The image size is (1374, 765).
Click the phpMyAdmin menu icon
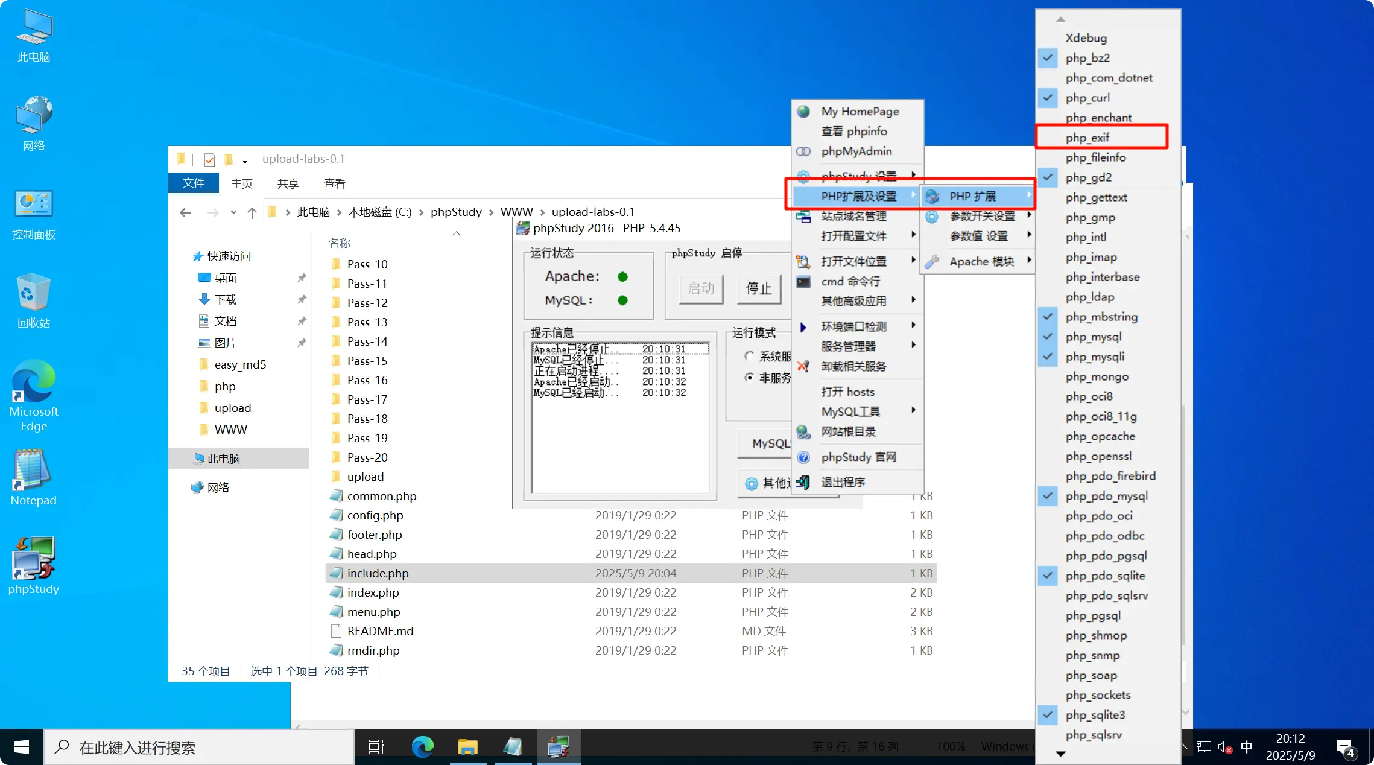[x=803, y=151]
